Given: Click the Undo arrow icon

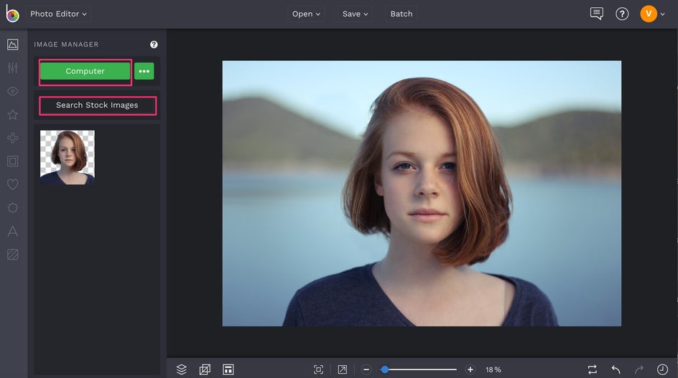Looking at the screenshot, I should [616, 369].
